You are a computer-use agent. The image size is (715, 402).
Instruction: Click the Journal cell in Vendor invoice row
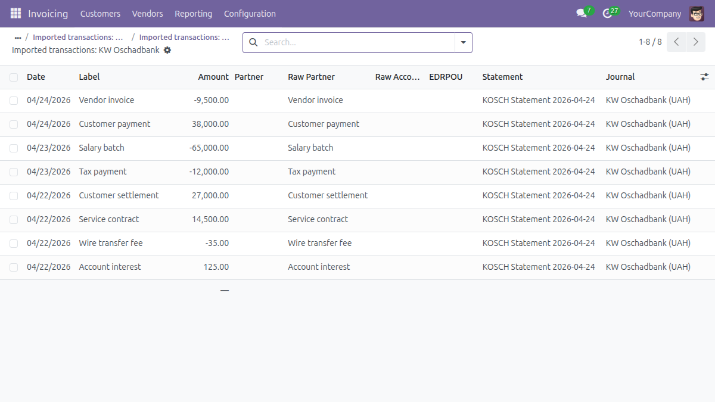pyautogui.click(x=648, y=100)
